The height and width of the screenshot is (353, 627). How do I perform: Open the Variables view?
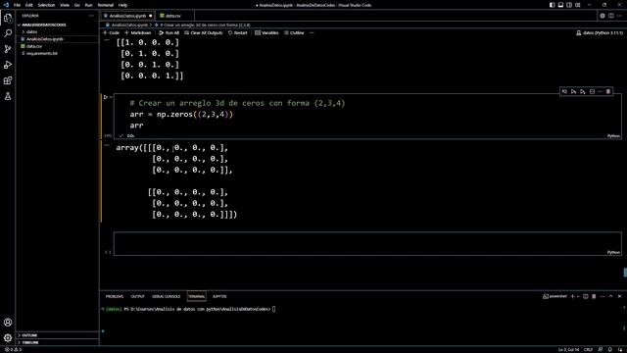[x=266, y=32]
